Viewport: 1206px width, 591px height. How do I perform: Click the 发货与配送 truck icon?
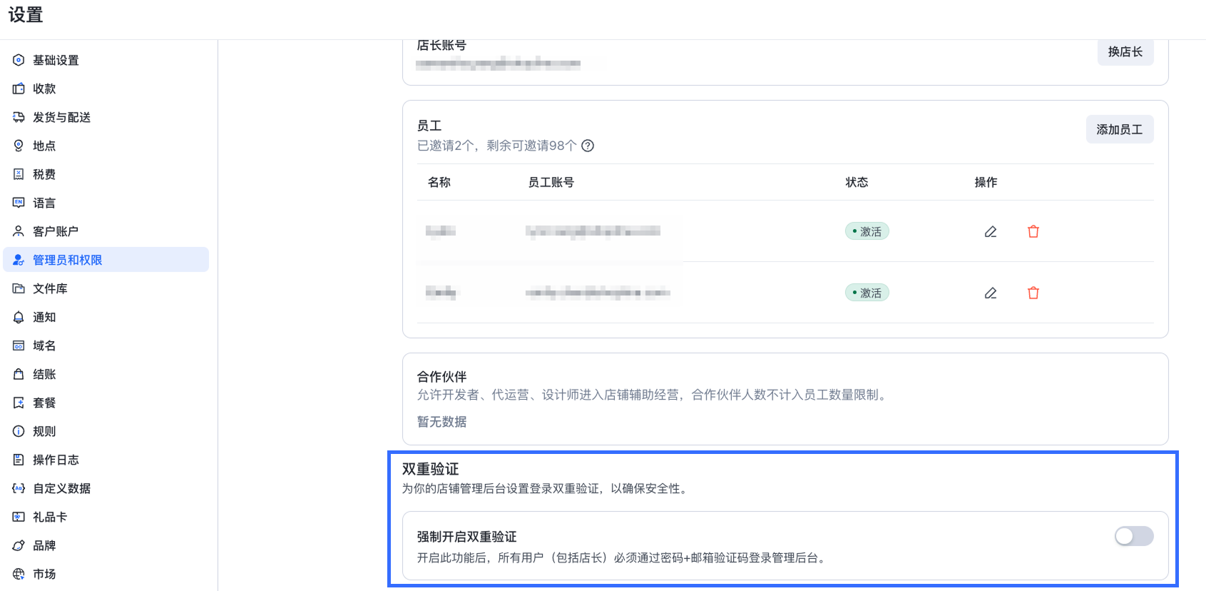19,117
